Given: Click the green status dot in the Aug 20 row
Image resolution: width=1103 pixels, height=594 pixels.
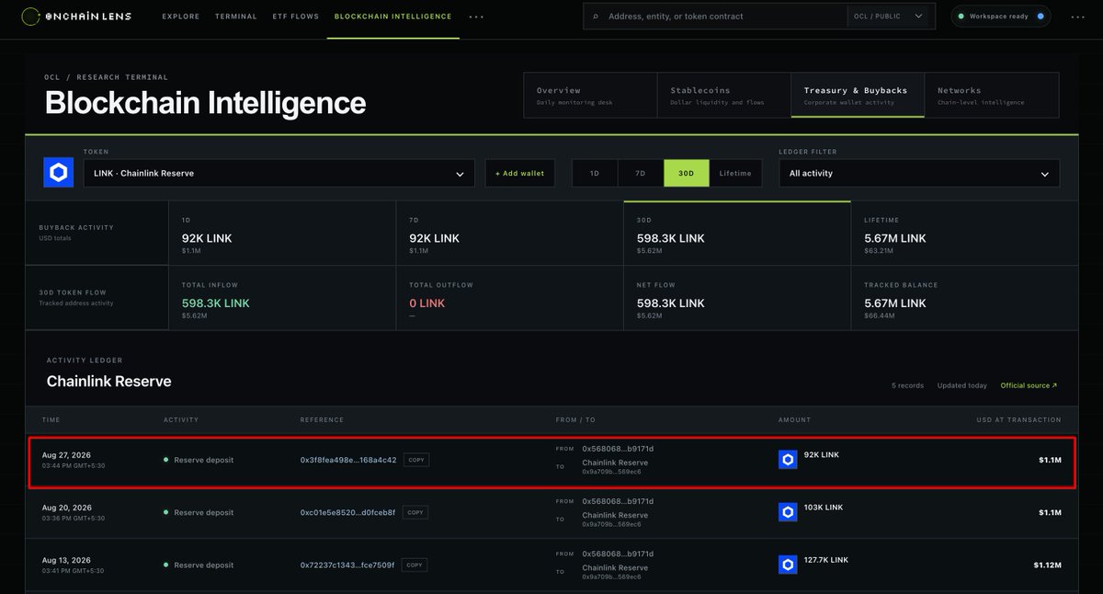Looking at the screenshot, I should 165,512.
